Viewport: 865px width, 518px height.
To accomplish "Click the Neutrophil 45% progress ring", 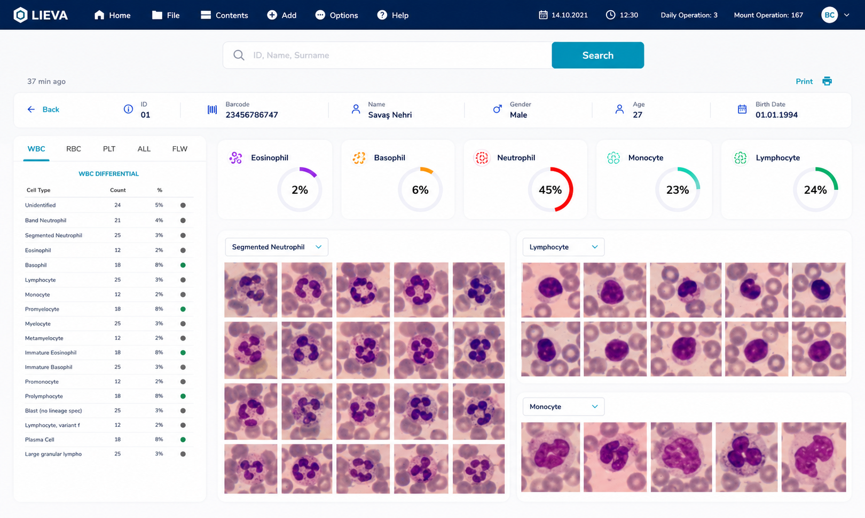I will click(x=550, y=189).
